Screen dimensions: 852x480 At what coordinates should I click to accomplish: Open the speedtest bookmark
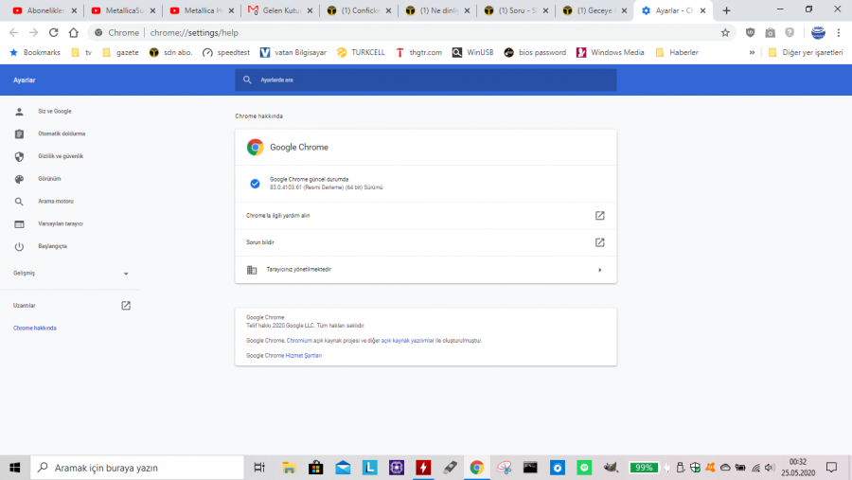click(226, 53)
